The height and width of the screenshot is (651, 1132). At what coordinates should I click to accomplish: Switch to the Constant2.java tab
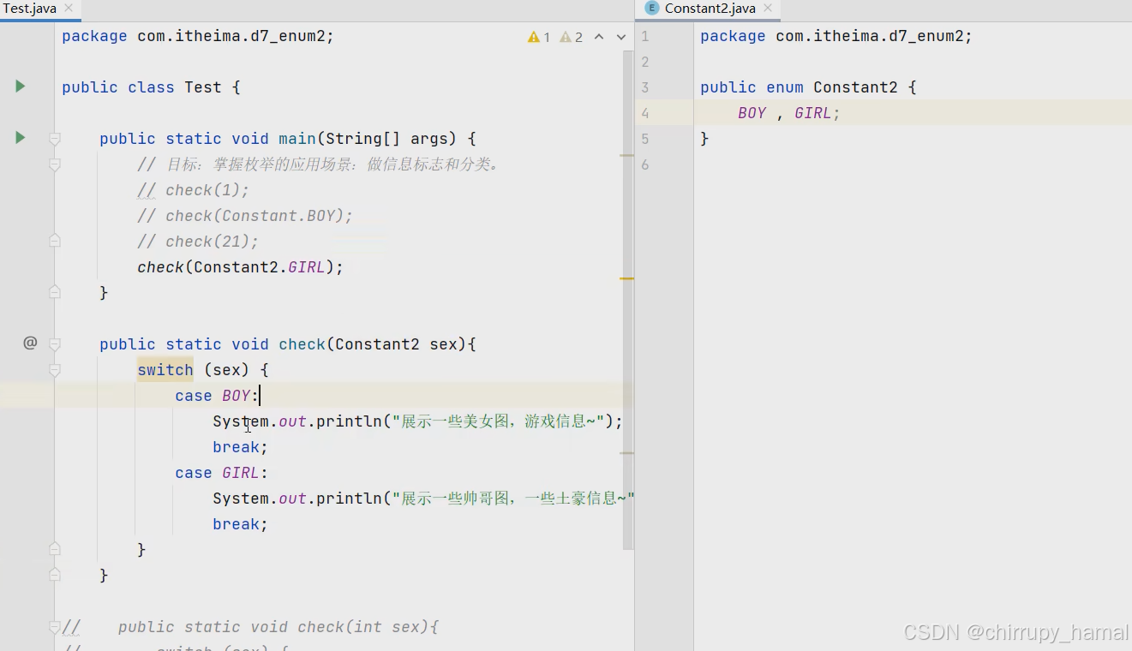point(710,9)
